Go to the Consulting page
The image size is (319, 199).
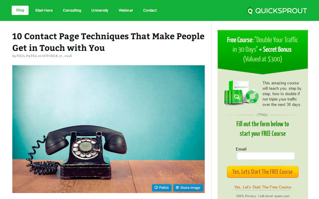tap(72, 10)
